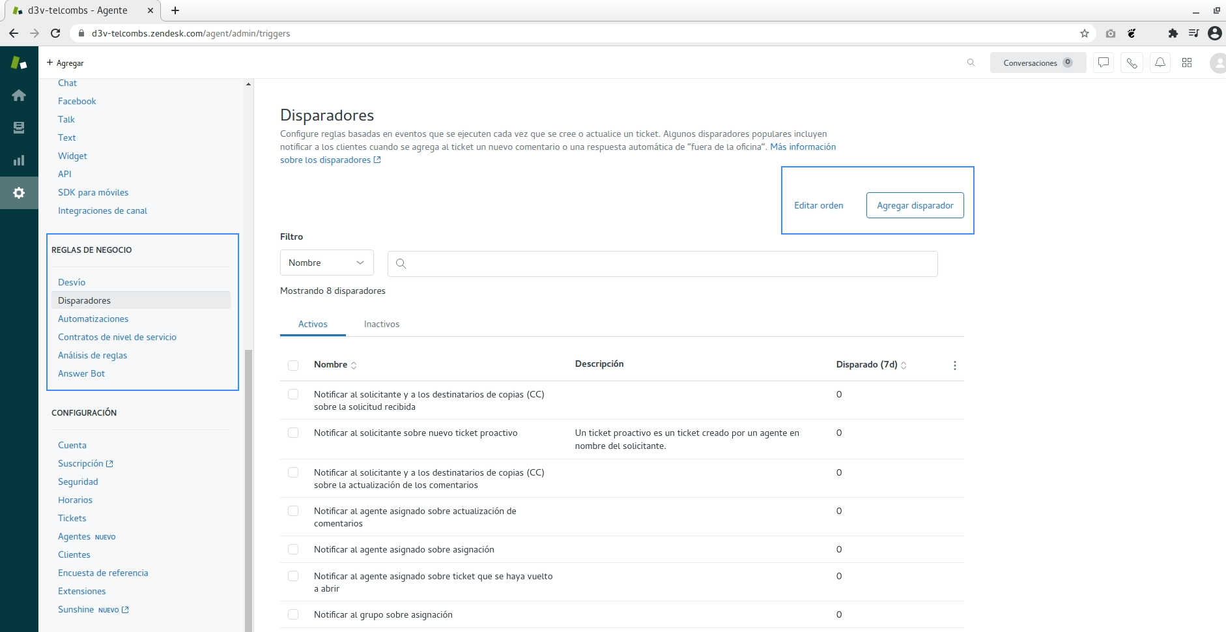1226x632 pixels.
Task: Bookmark this page with star icon
Action: coord(1085,33)
